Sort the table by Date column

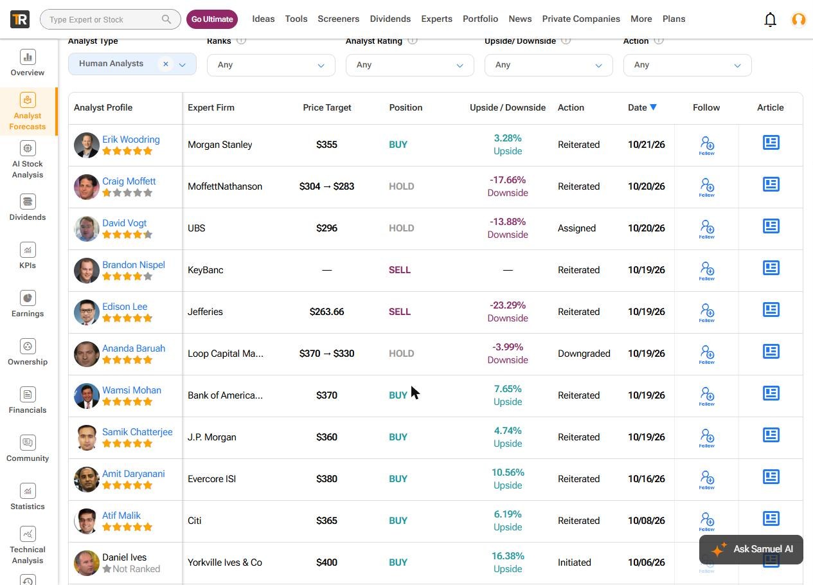point(642,107)
